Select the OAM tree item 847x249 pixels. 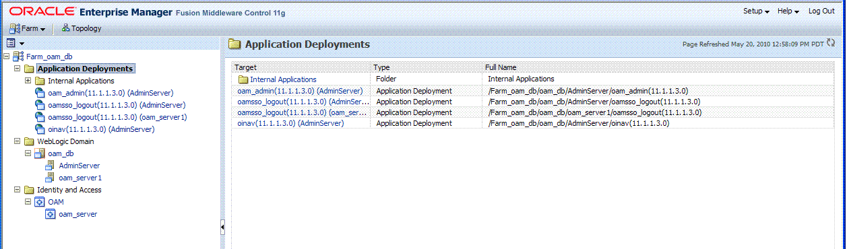[x=56, y=202]
